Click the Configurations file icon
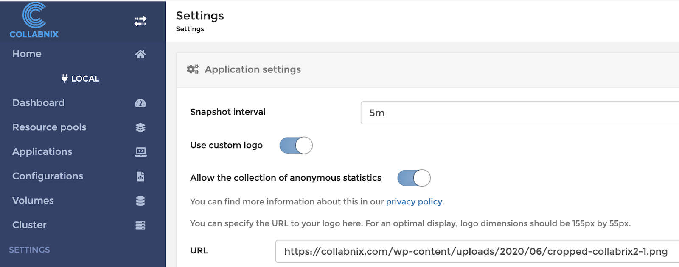Image resolution: width=679 pixels, height=267 pixels. (140, 176)
